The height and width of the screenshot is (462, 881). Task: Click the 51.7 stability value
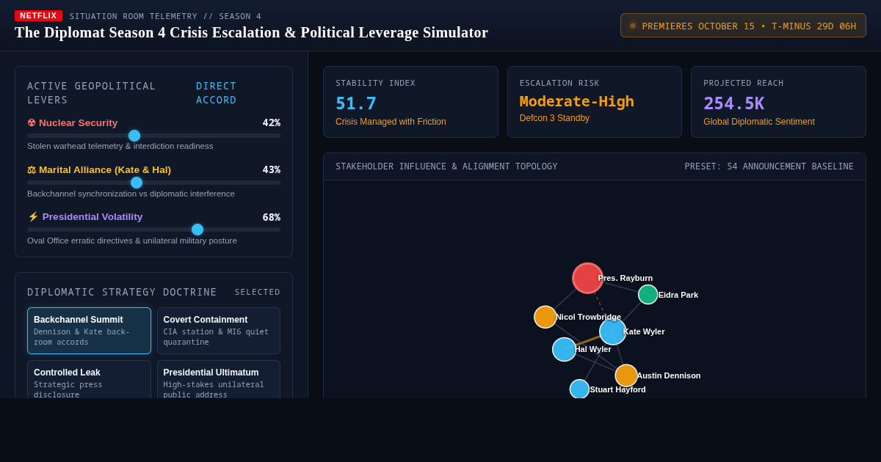click(356, 103)
